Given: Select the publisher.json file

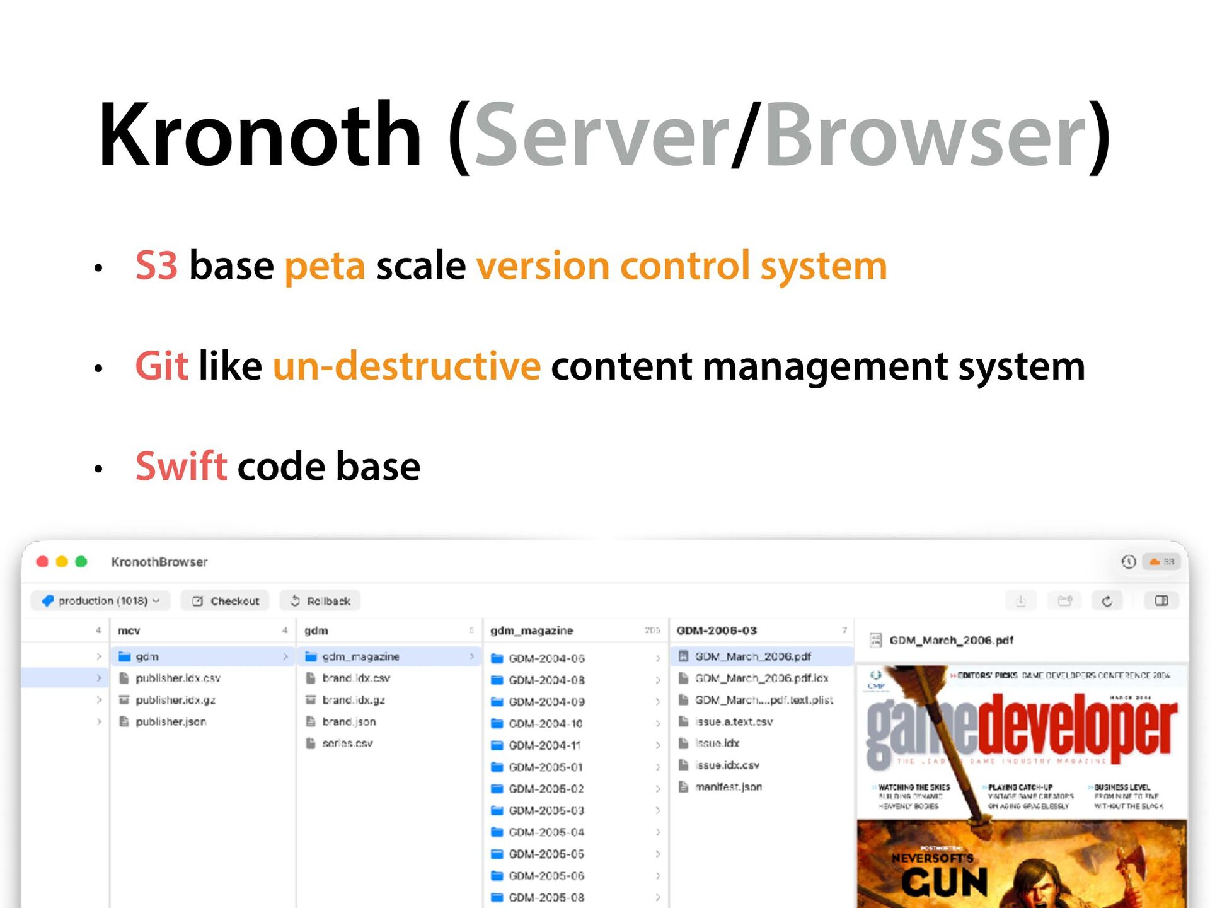Looking at the screenshot, I should pyautogui.click(x=170, y=721).
